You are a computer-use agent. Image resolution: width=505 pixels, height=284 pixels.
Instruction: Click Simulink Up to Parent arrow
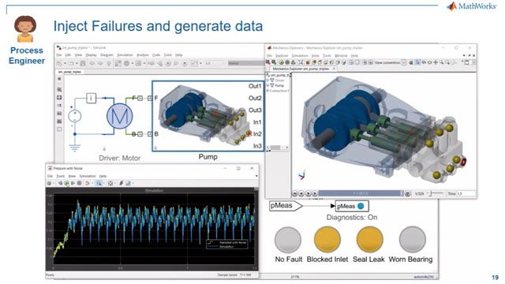[x=109, y=63]
